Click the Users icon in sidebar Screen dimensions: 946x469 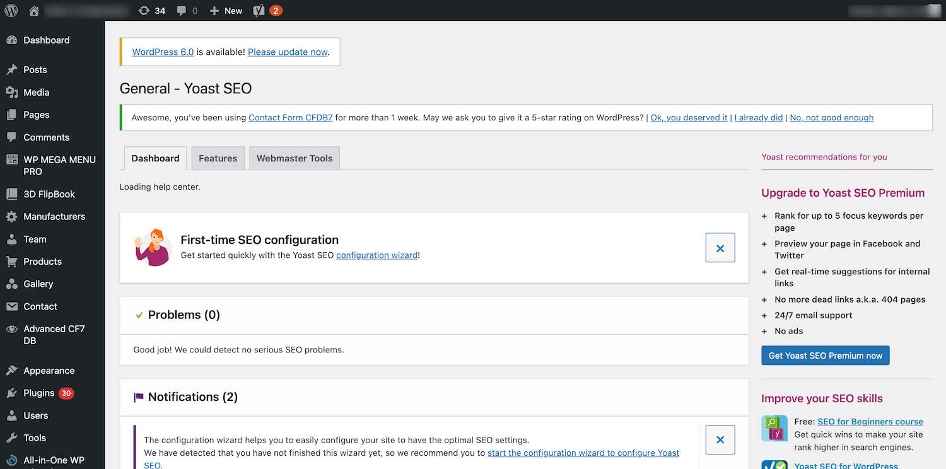pyautogui.click(x=11, y=416)
